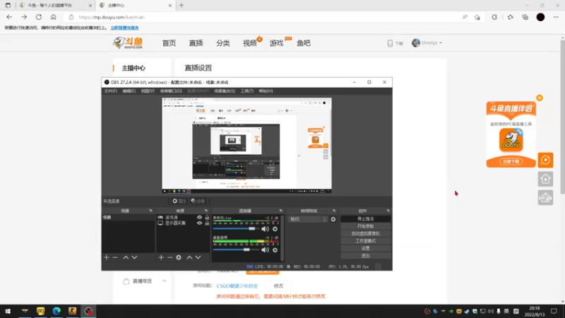Mute the desktop audio channel

tap(266, 250)
